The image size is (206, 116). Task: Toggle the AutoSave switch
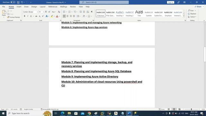pyautogui.click(x=13, y=2)
